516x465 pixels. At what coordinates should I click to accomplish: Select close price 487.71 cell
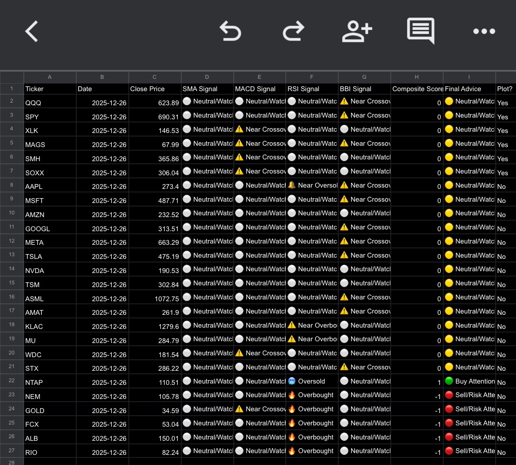155,199
